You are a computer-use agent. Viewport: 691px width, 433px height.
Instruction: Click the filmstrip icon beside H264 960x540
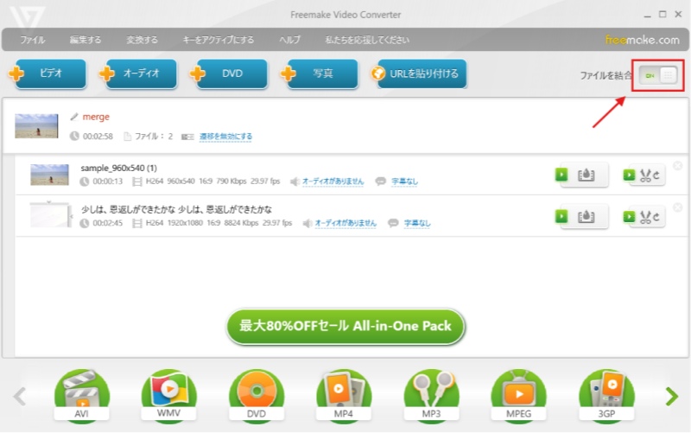coord(137,181)
